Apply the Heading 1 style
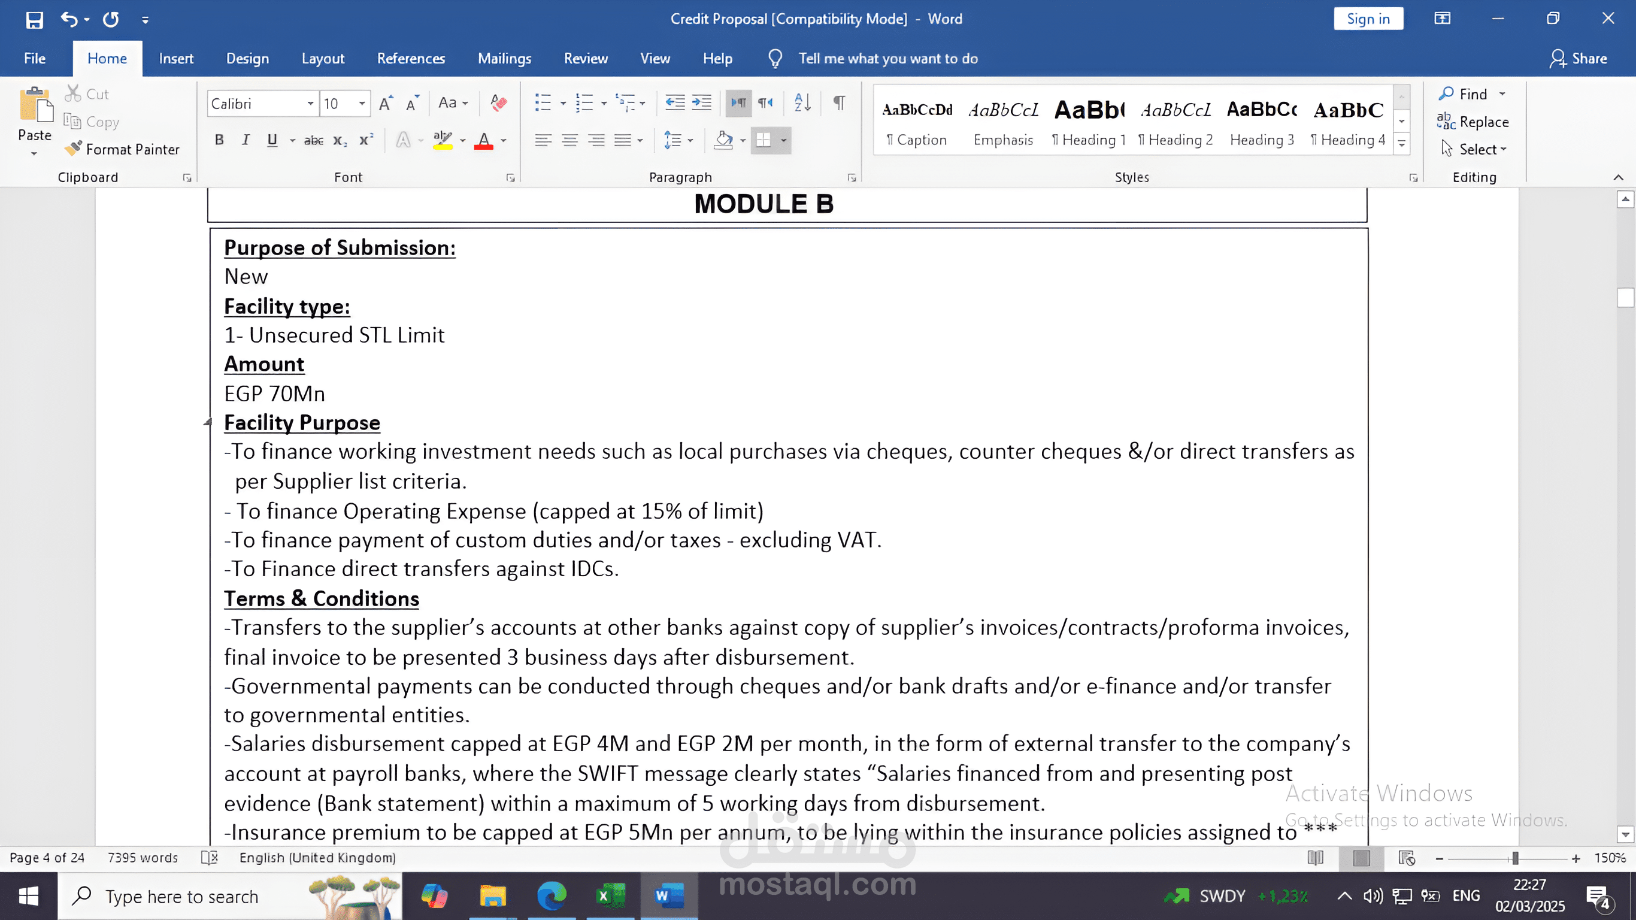This screenshot has height=920, width=1636. 1089,121
